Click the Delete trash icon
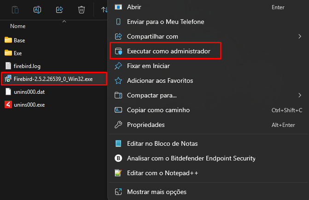The height and width of the screenshot is (200, 309). coord(82,9)
